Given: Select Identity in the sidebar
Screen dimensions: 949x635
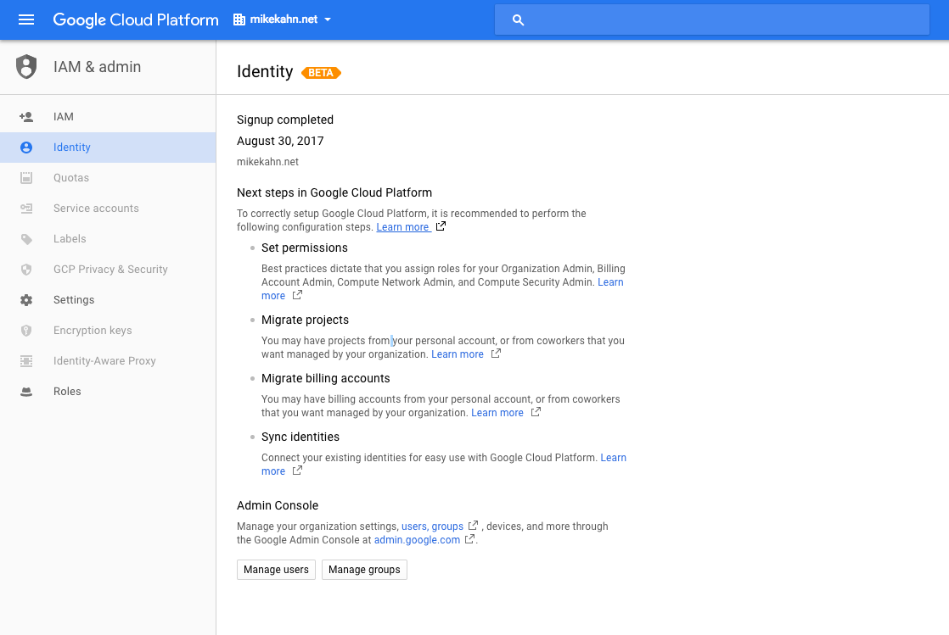Looking at the screenshot, I should 72,148.
